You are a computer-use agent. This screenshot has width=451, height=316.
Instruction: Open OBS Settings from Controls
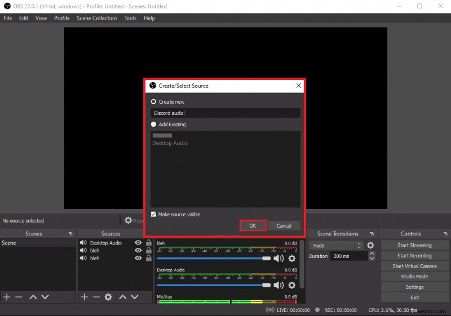point(414,287)
